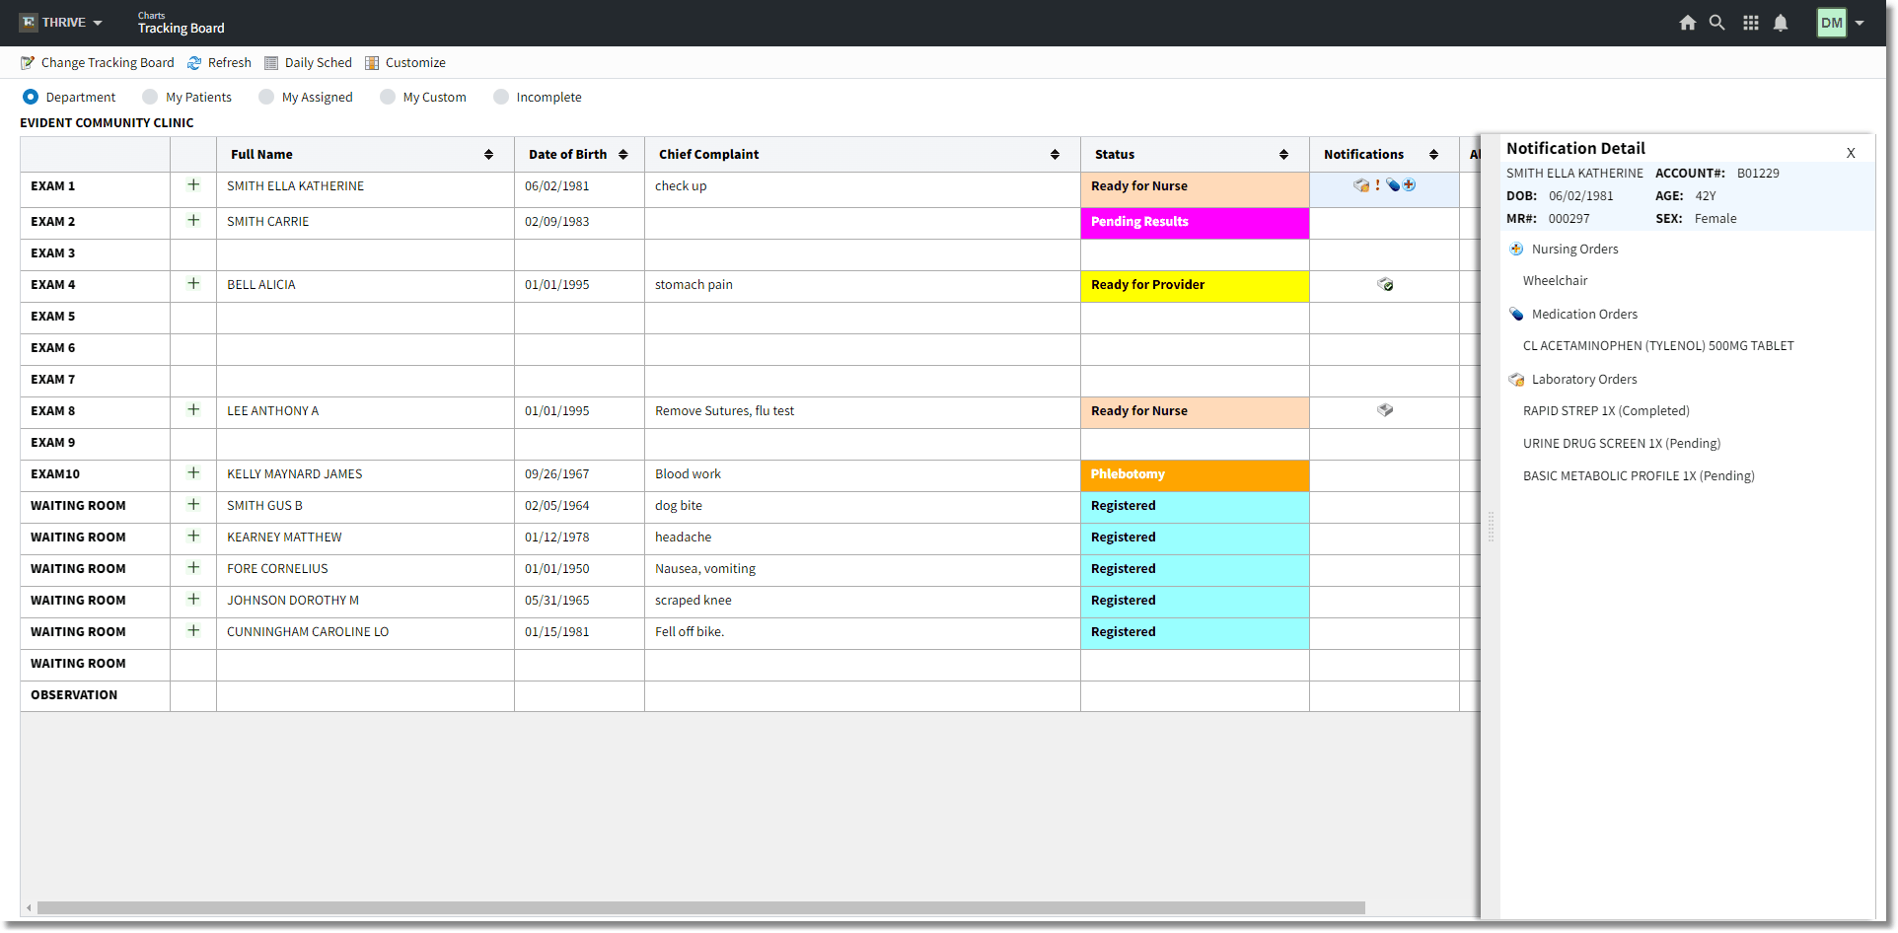
Task: Click URINE DRUG SCREEN 1X (Pending) order
Action: pyautogui.click(x=1622, y=444)
